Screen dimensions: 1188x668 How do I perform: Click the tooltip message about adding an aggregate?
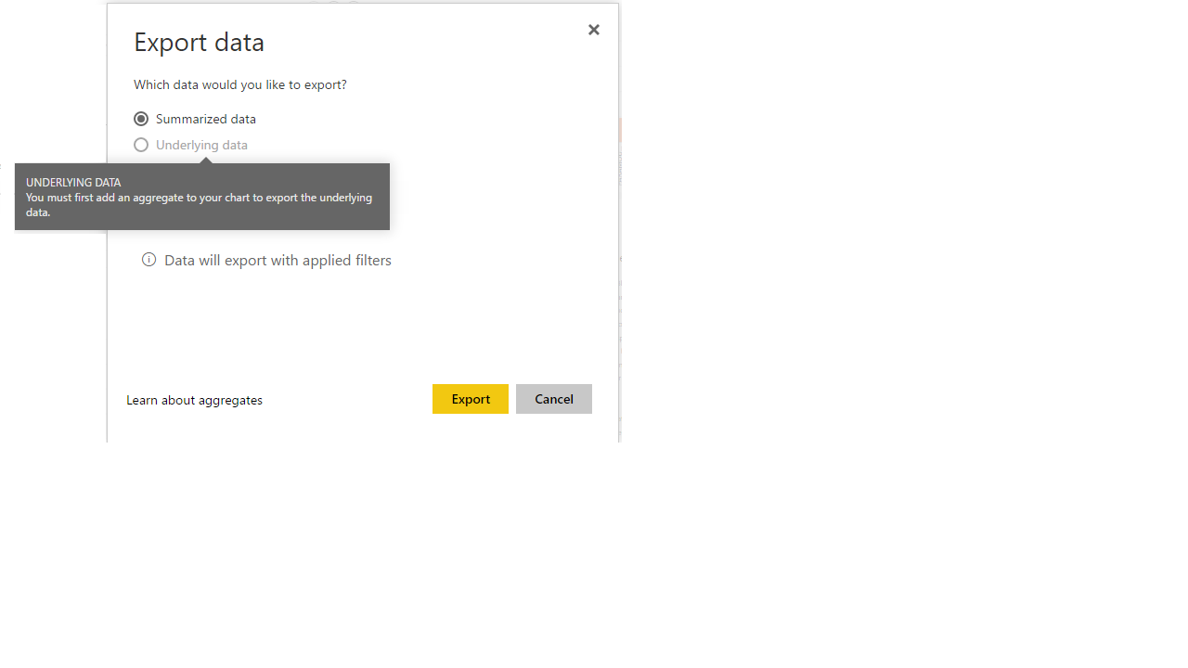[x=199, y=205]
